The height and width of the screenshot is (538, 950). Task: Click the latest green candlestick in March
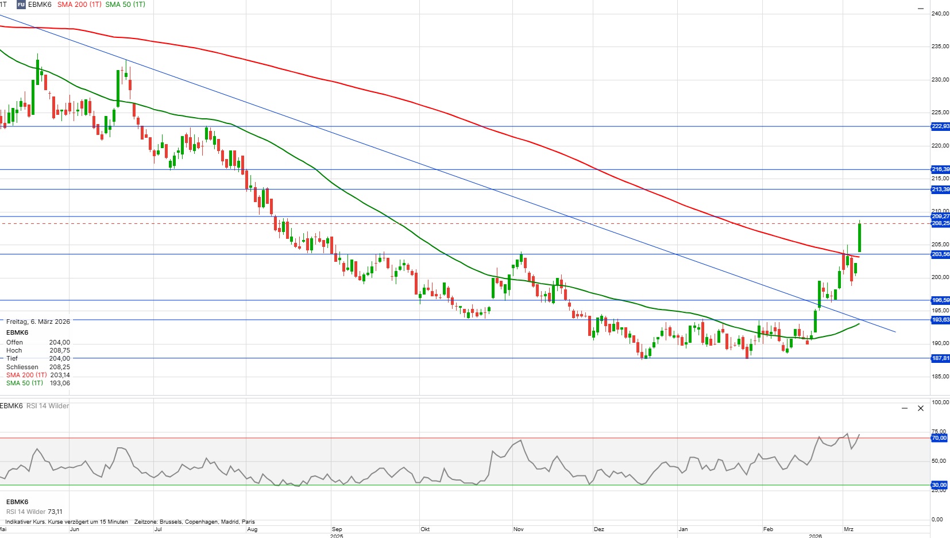pyautogui.click(x=860, y=237)
